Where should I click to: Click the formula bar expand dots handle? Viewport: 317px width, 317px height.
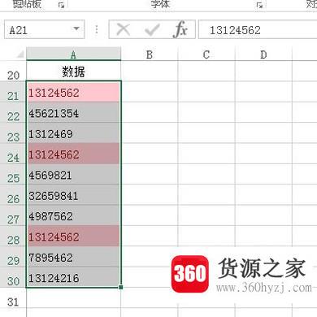(x=97, y=29)
